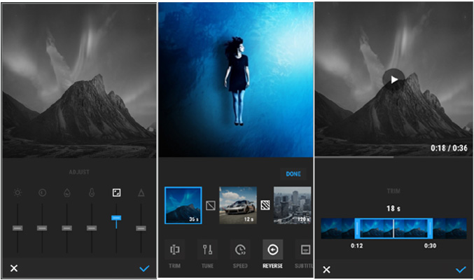Confirm adjustments with the blue checkmark in Adjust
This screenshot has height=280, width=474.
[x=144, y=268]
